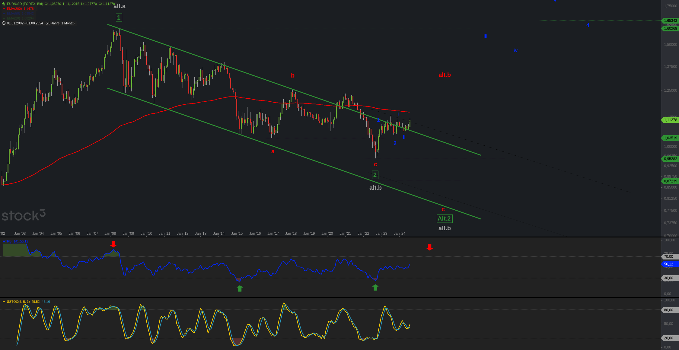This screenshot has width=679, height=350.
Task: Select the boxed Alt.2 wave label
Action: coord(444,218)
